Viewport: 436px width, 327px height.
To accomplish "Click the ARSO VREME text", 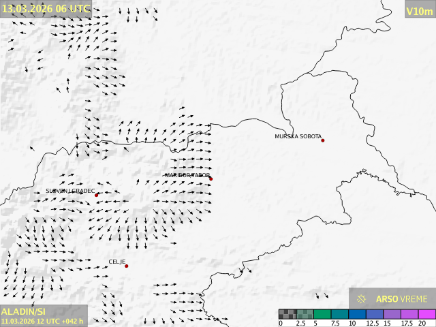I will coord(402,299).
